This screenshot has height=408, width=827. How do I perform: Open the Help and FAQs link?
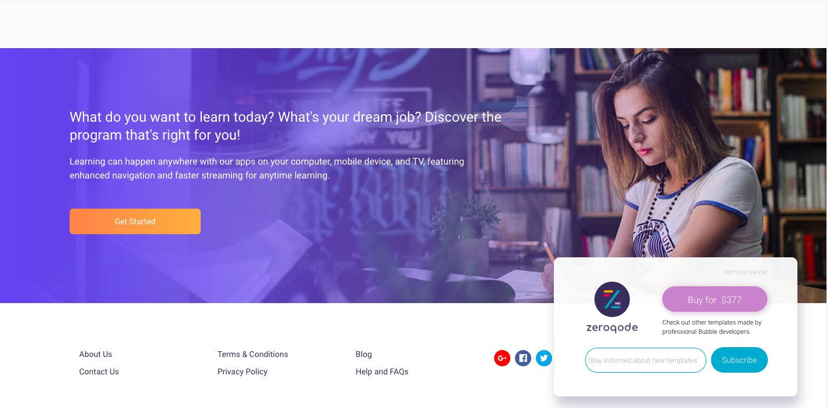coord(382,371)
